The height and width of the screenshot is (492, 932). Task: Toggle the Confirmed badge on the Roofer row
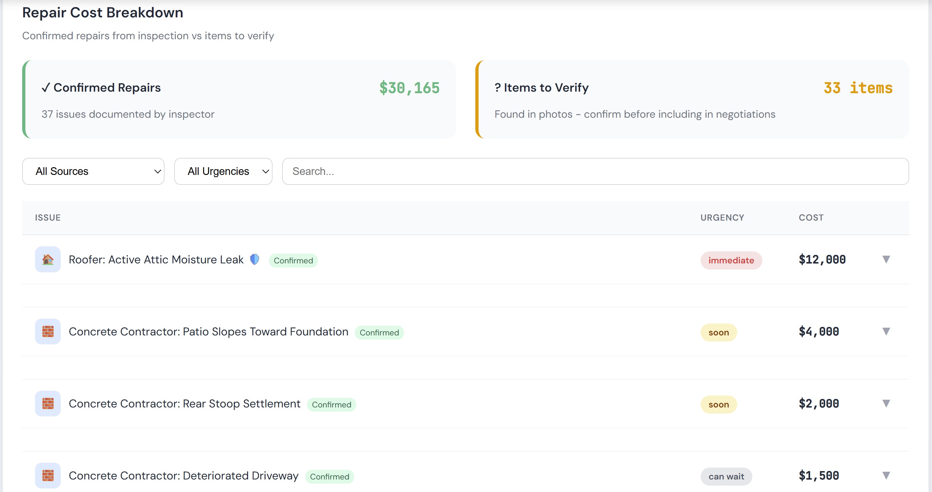(x=293, y=260)
